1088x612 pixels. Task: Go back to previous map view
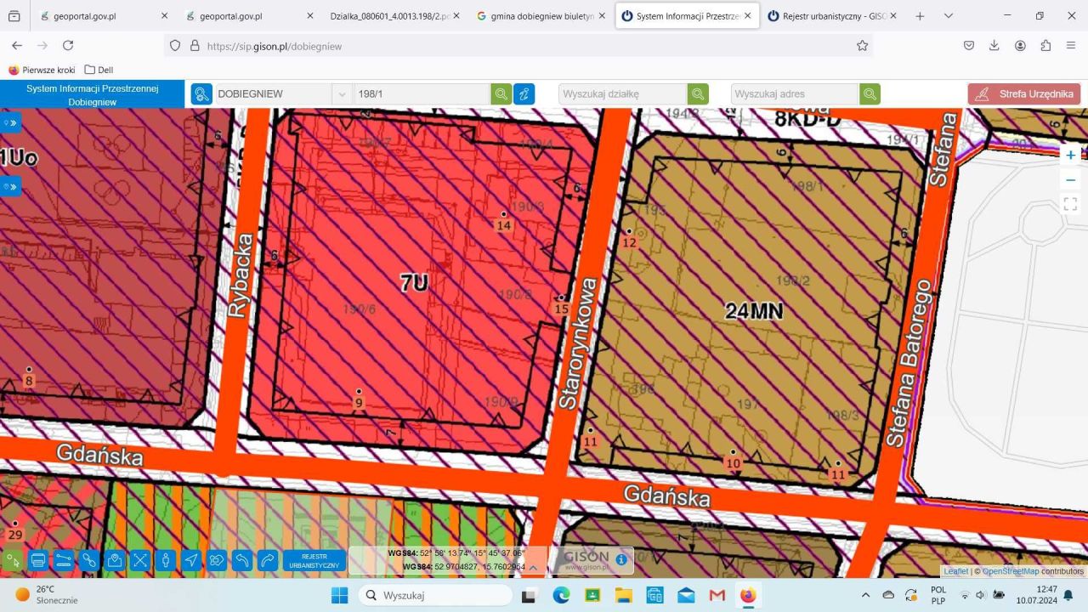point(242,560)
